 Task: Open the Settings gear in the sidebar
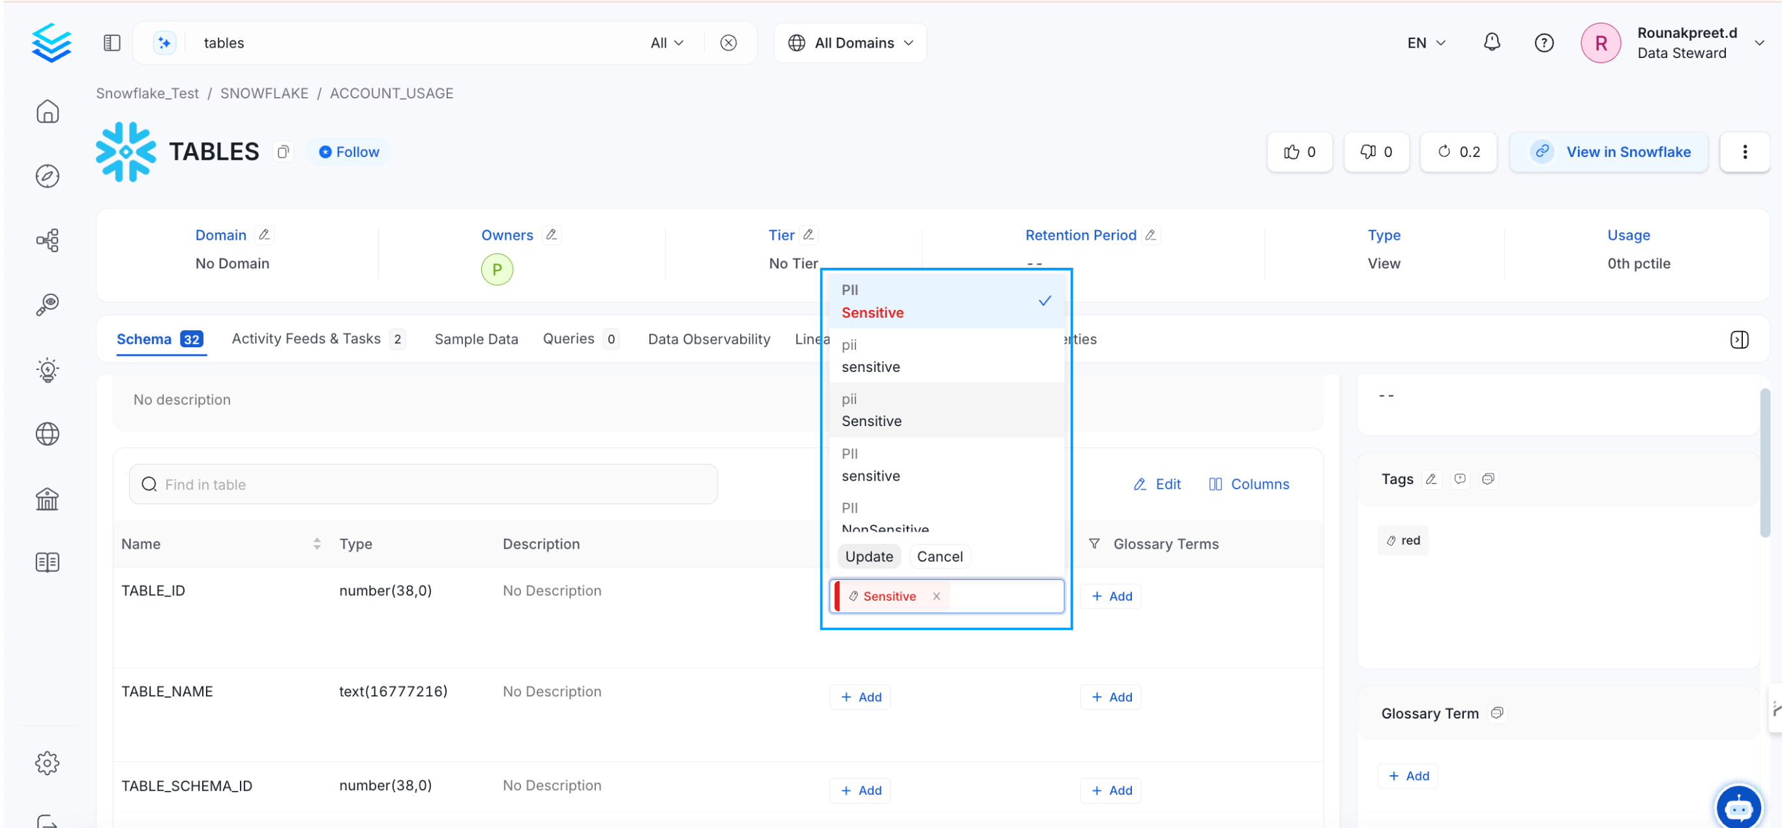47,763
